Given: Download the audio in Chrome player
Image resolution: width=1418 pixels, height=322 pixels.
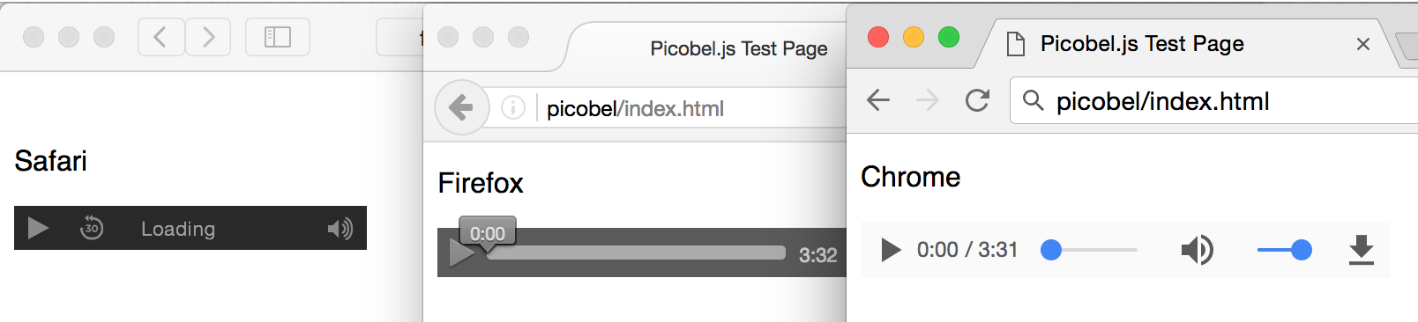Looking at the screenshot, I should [1362, 250].
